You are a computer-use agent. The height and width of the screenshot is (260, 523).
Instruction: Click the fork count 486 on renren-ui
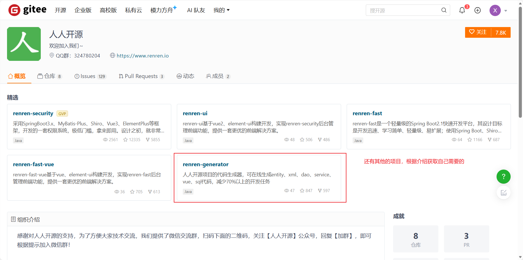324,139
